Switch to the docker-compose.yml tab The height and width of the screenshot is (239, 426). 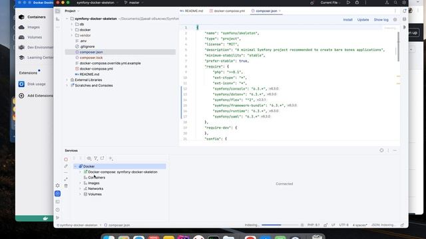coord(228,11)
